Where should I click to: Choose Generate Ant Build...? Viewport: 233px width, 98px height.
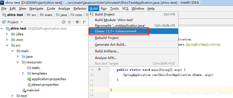click(133, 45)
